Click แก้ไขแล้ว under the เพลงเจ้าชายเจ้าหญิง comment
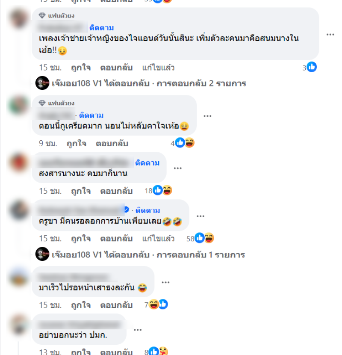The image size is (342, 355). coord(158,68)
